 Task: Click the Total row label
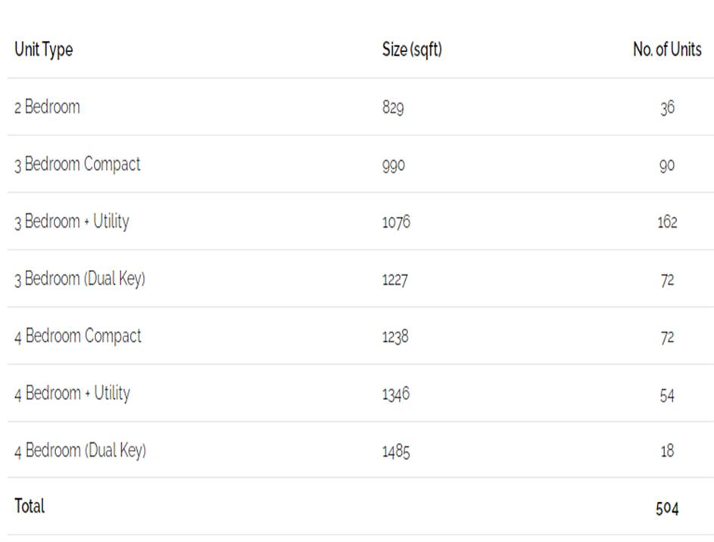[30, 506]
